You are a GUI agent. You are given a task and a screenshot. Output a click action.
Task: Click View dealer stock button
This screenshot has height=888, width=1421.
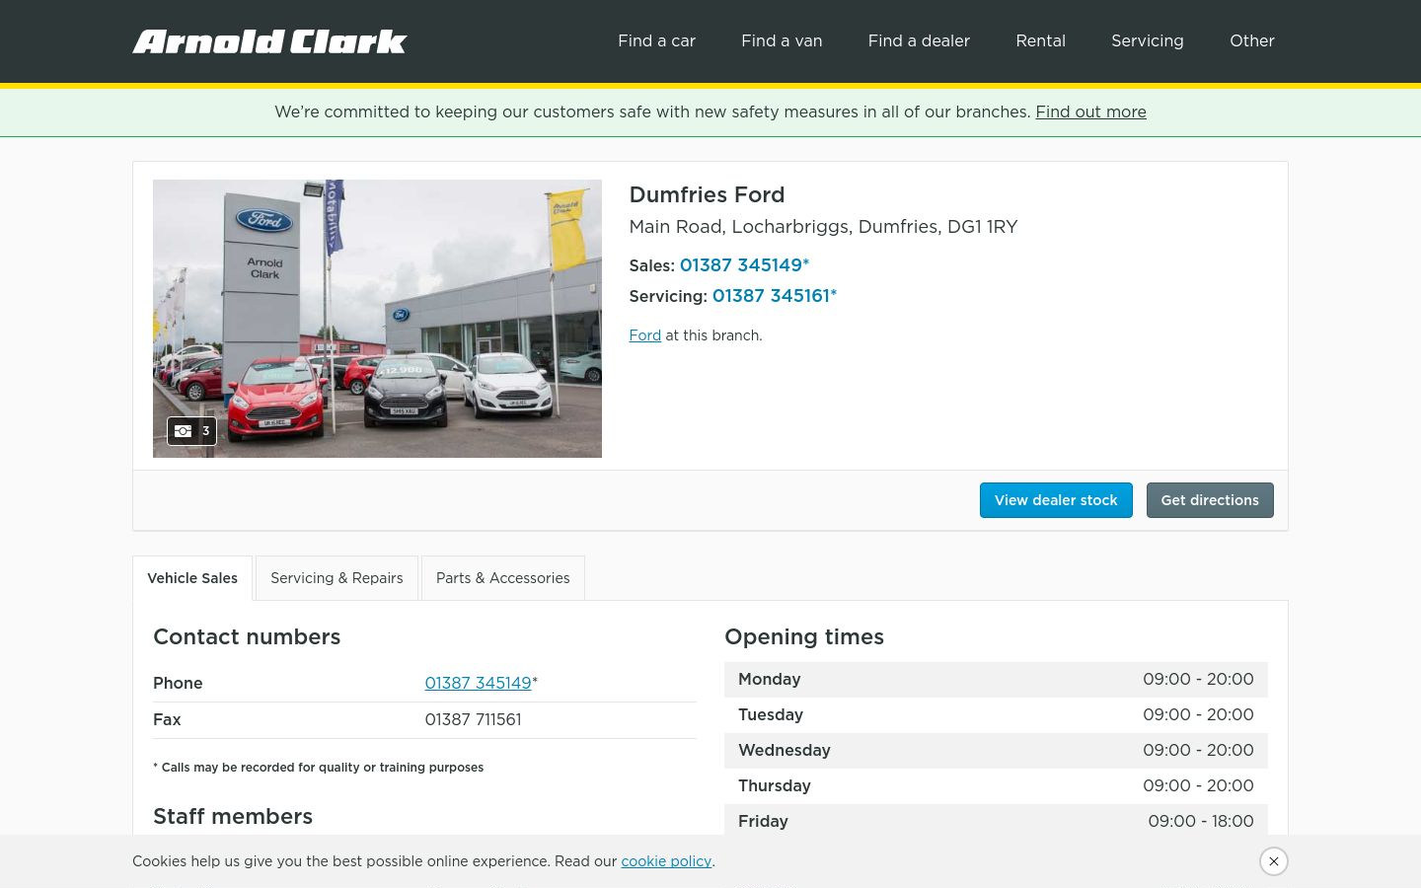click(1056, 500)
